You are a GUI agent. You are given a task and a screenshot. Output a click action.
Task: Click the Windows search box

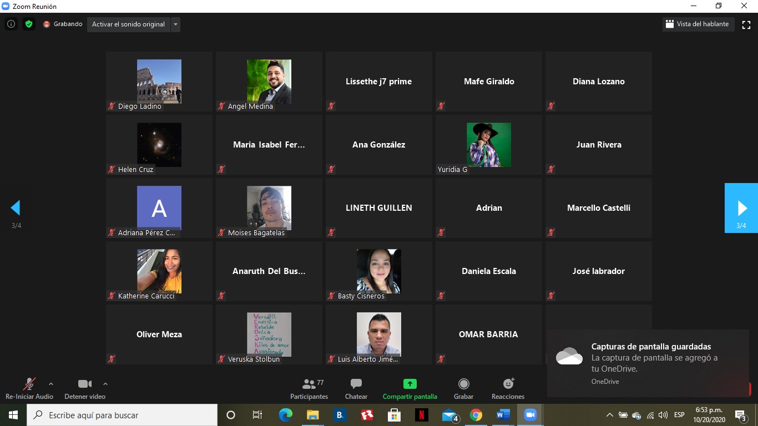click(x=122, y=415)
